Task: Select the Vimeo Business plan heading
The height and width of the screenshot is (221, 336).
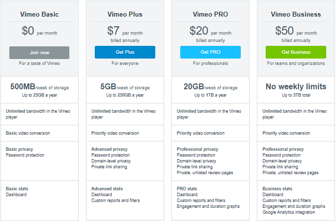Action: tap(296, 14)
